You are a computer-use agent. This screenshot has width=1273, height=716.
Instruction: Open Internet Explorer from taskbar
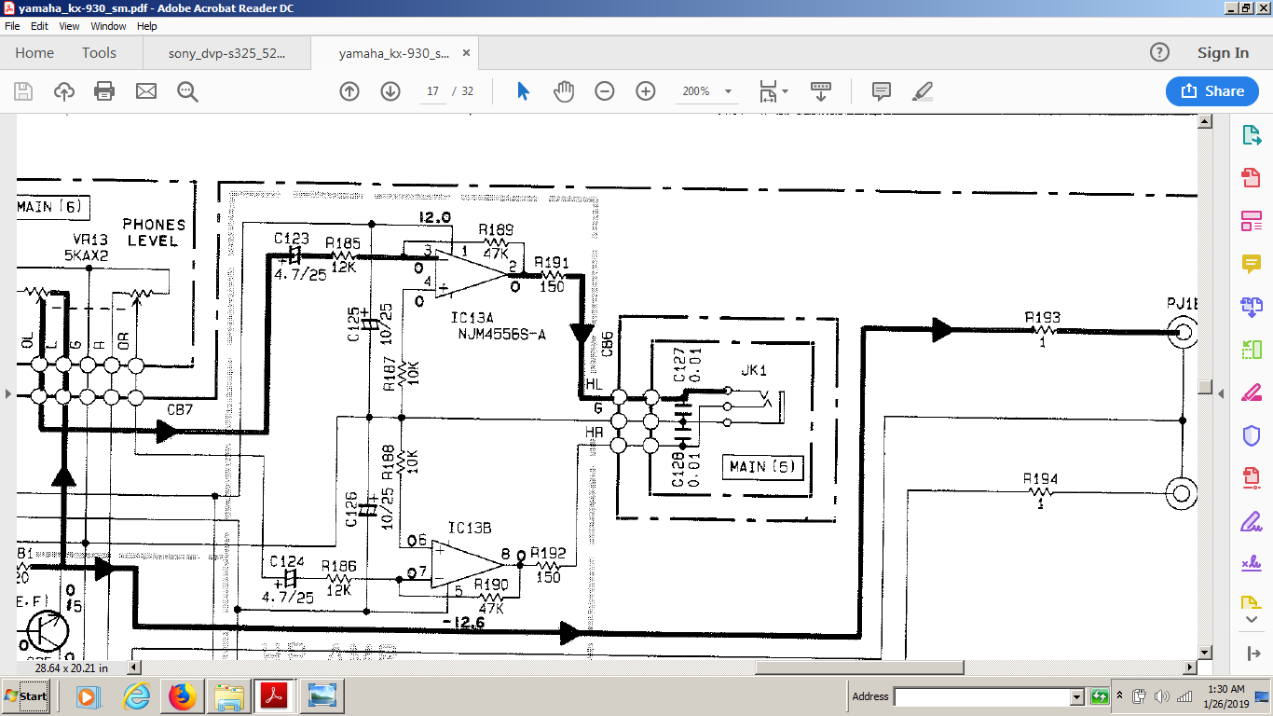point(136,696)
